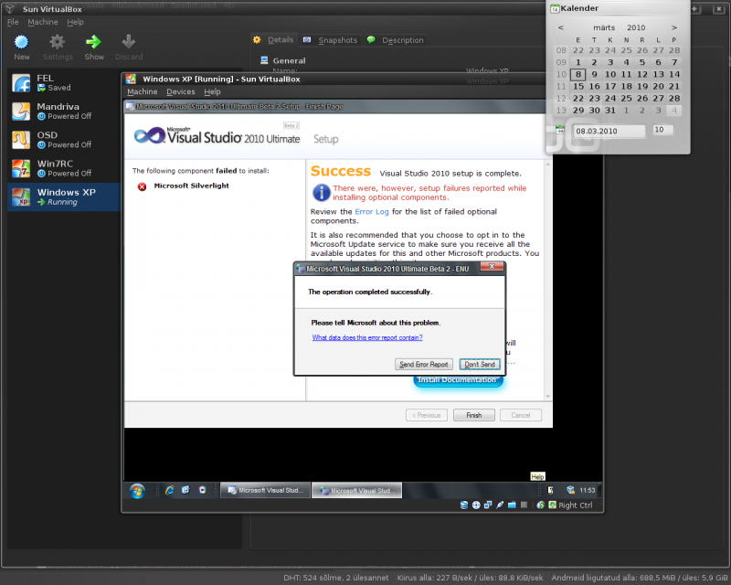The image size is (731, 585).
Task: Click the Cancel button in setup
Action: (520, 415)
